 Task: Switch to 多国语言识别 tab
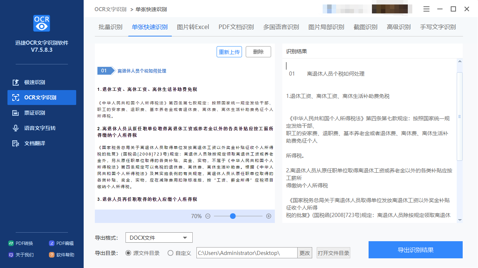[x=281, y=27]
